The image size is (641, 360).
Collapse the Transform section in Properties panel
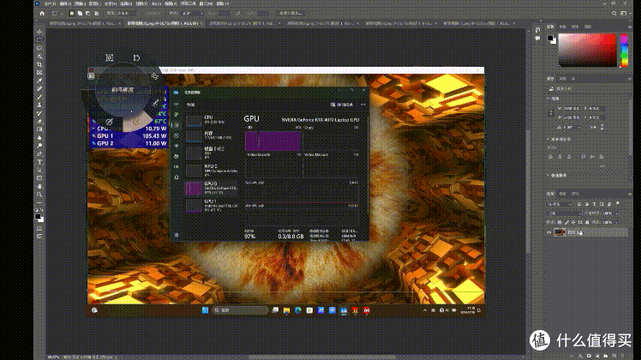pyautogui.click(x=548, y=99)
